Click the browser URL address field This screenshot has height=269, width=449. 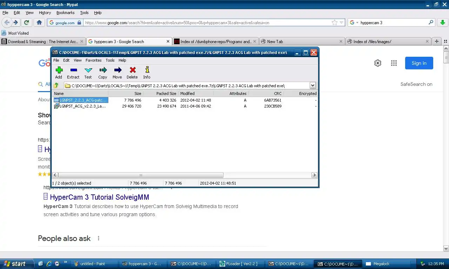click(x=207, y=22)
